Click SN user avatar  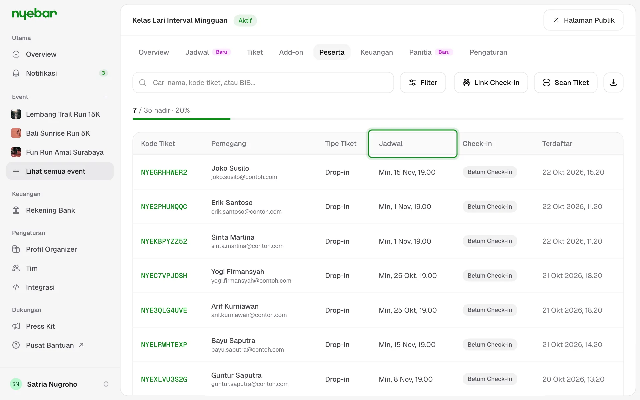[16, 384]
